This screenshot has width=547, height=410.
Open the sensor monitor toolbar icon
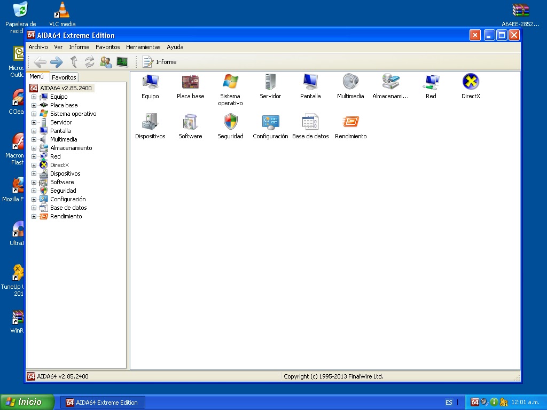pos(122,62)
